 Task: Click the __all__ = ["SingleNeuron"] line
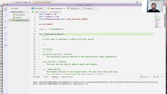[x=51, y=29]
